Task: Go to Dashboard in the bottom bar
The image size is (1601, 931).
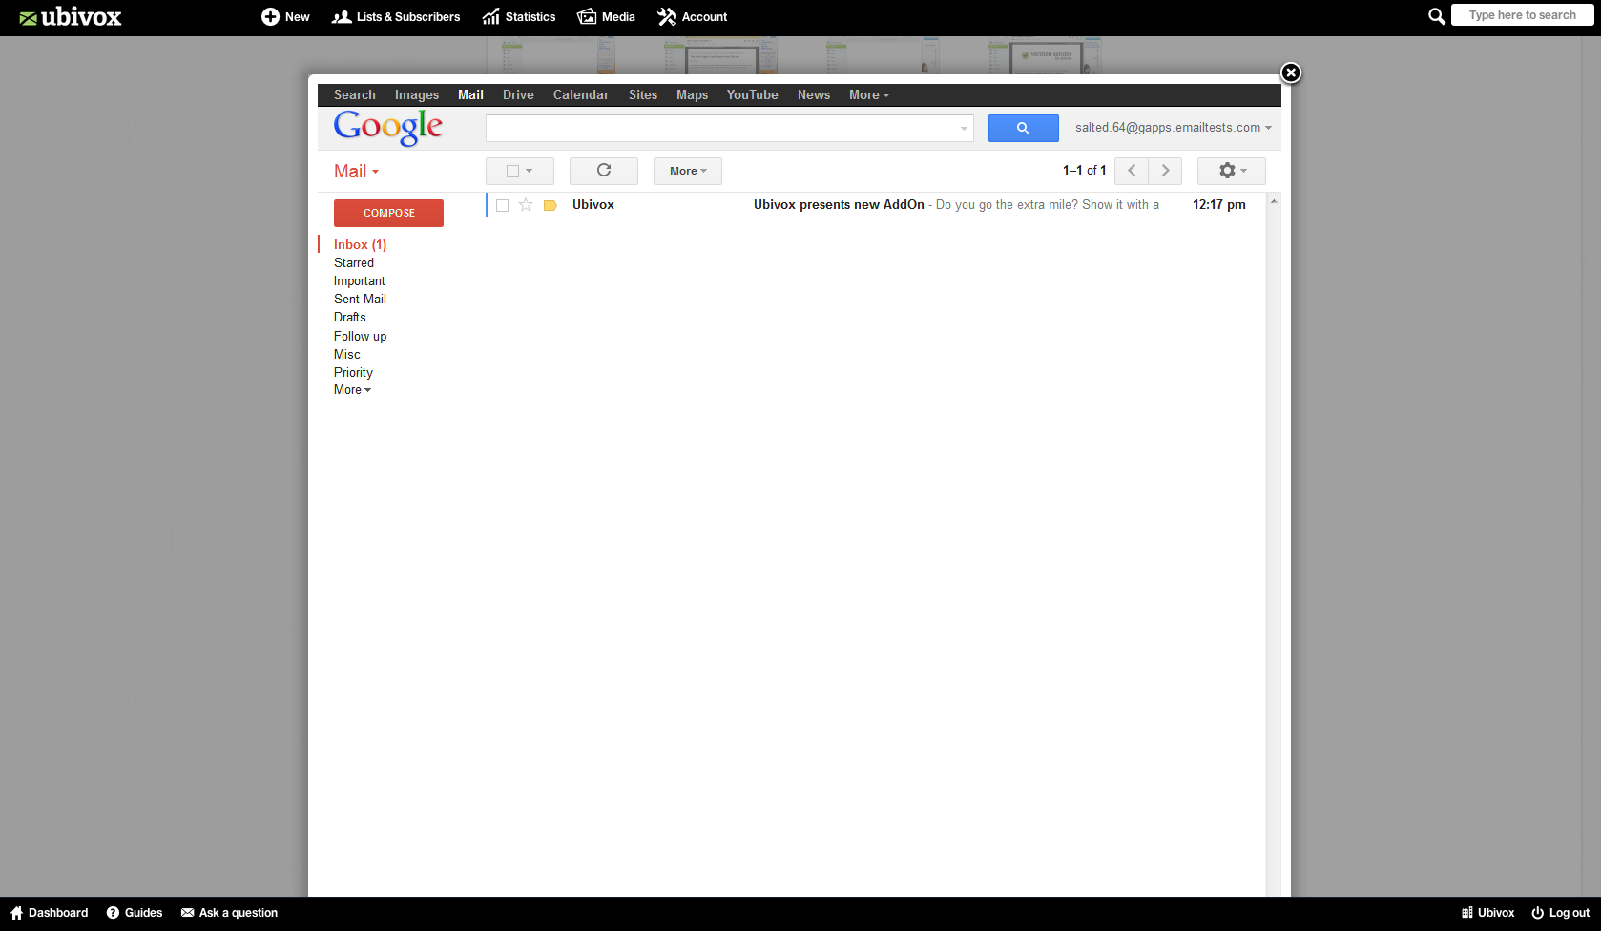Action: coord(49,913)
